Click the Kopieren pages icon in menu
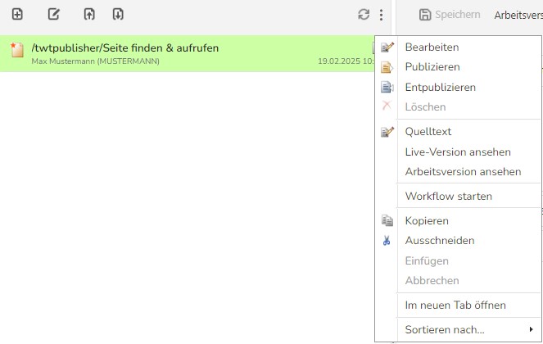This screenshot has width=543, height=344. [387, 220]
